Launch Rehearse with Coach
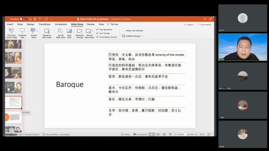The image size is (269, 151). (x=47, y=33)
